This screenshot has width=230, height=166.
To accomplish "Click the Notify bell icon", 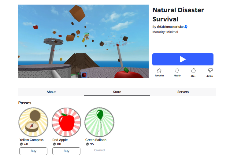I will click(177, 71).
